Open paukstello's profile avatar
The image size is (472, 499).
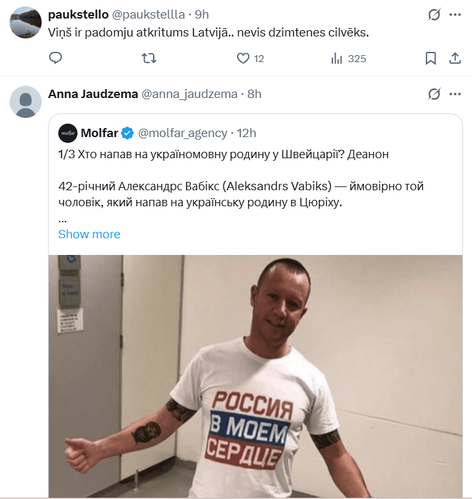click(x=26, y=23)
